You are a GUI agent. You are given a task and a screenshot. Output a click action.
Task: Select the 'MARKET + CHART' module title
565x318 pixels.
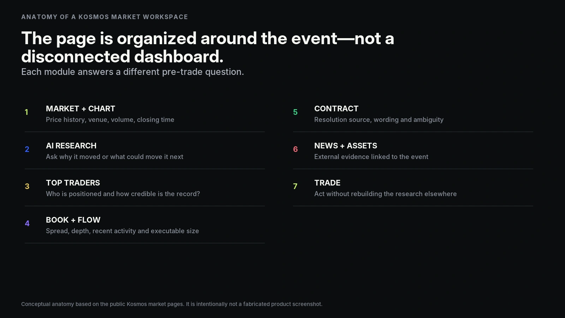click(81, 108)
